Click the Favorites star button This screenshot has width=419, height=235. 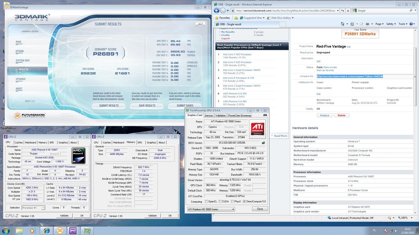[223, 18]
